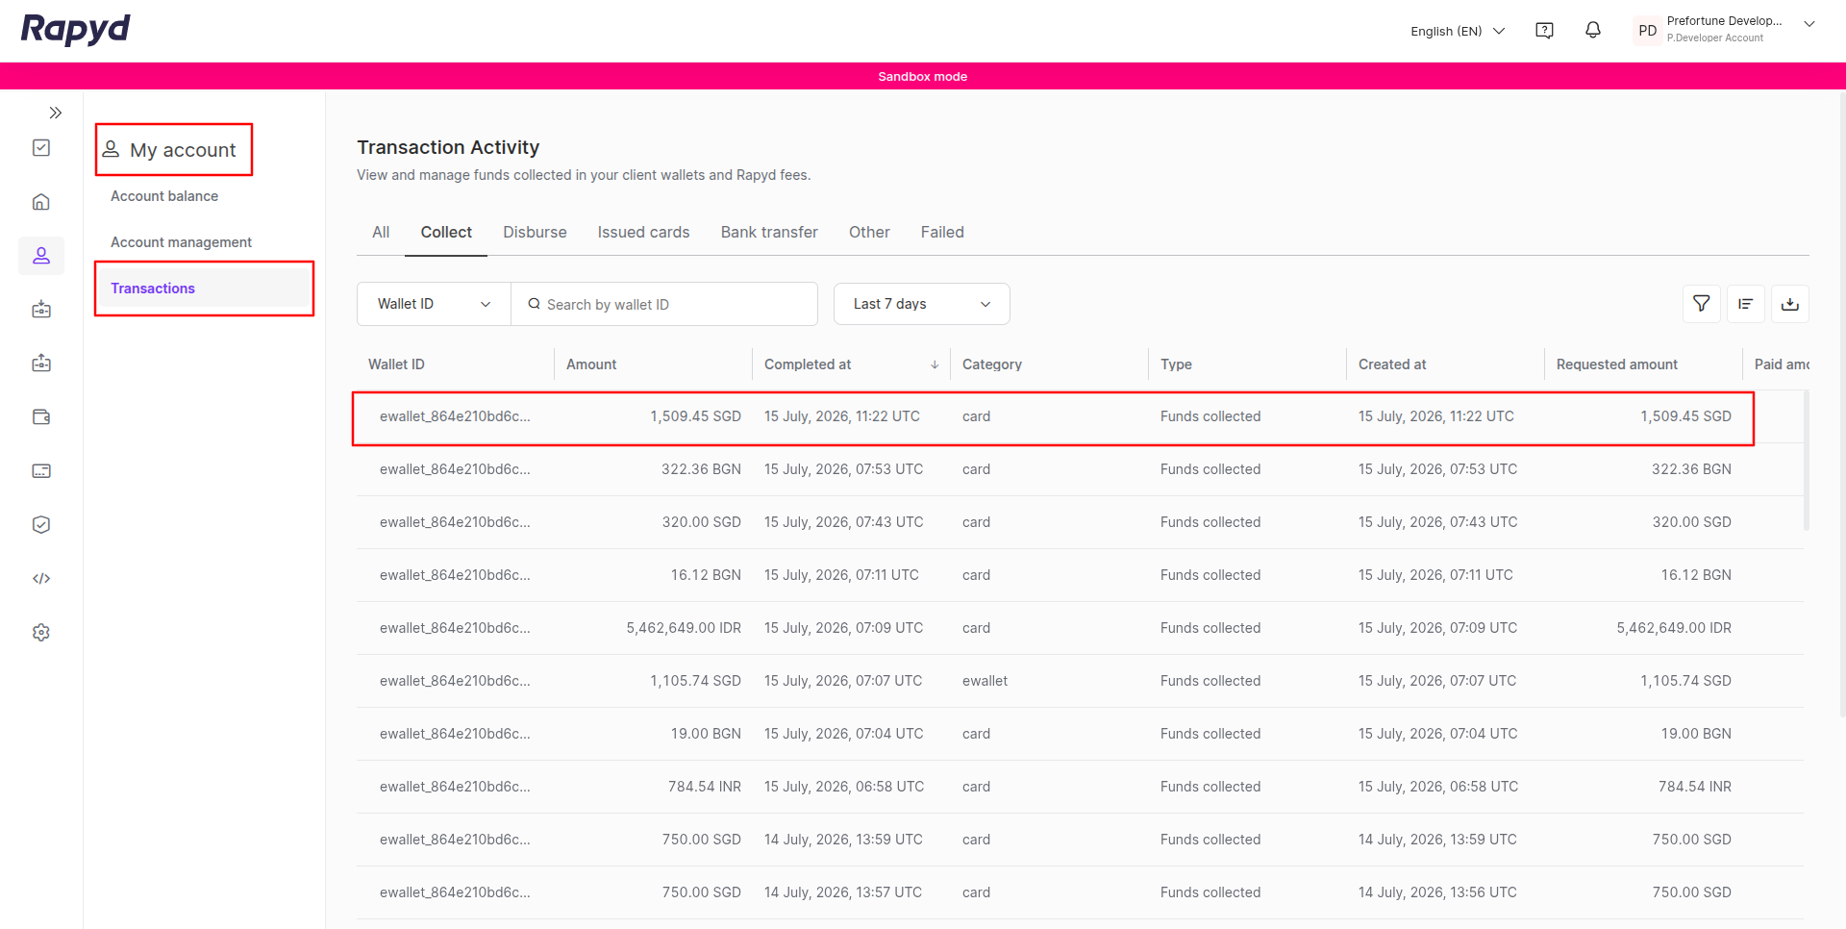This screenshot has height=929, width=1846.
Task: Open the column customization icon
Action: coord(1746,304)
